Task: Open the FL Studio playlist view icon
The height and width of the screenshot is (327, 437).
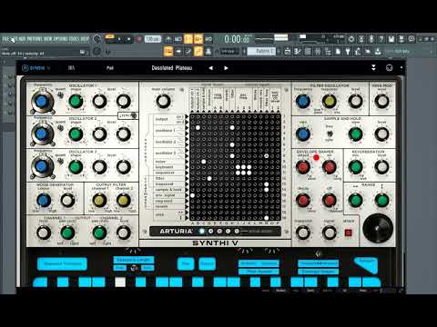Action: (288, 51)
